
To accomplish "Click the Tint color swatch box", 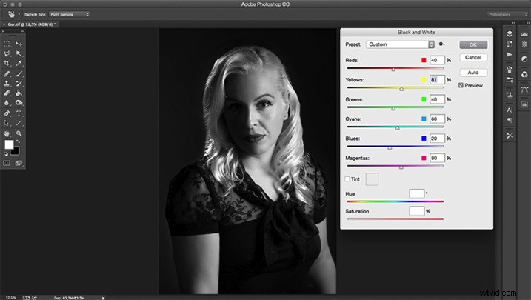I will pyautogui.click(x=372, y=179).
